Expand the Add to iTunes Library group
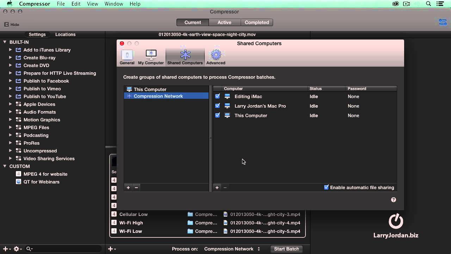This screenshot has height=254, width=451. pos(11,50)
